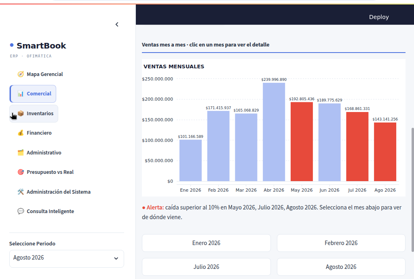Click the $192.805.436 value label
This screenshot has height=279, width=414.
(x=302, y=99)
